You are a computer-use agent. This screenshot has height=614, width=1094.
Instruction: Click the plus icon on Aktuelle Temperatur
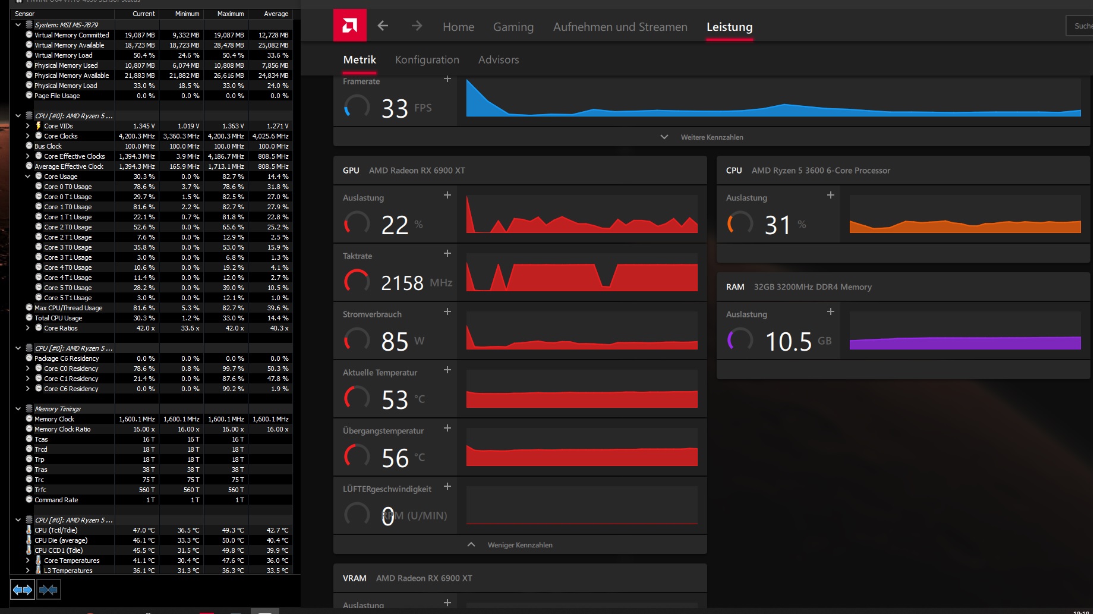pyautogui.click(x=447, y=370)
